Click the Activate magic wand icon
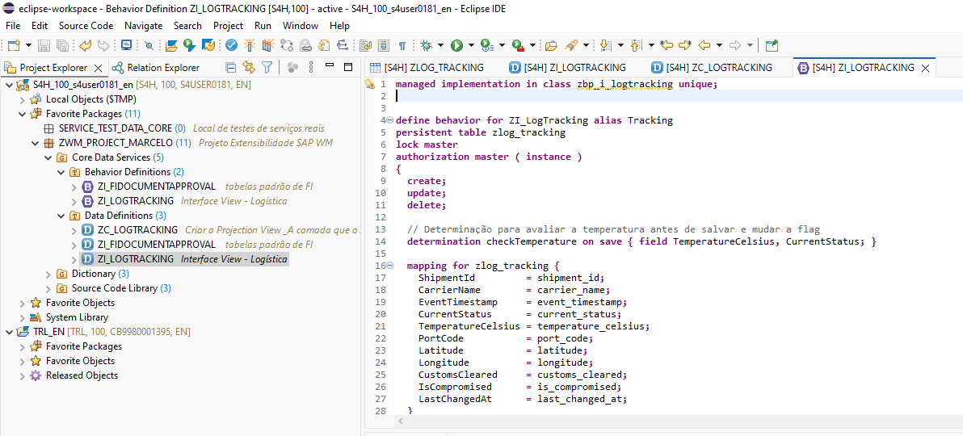 [249, 46]
